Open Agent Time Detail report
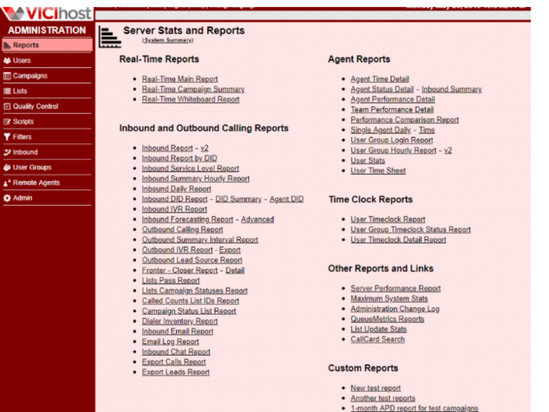Screen dimensions: 549x412 click(380, 79)
